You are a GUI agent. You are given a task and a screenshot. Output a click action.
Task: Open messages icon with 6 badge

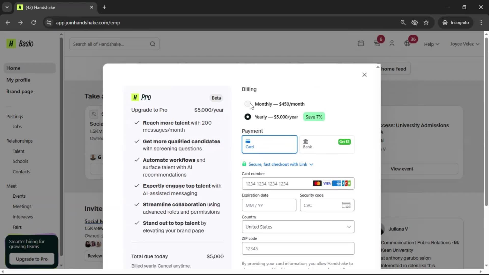[377, 44]
